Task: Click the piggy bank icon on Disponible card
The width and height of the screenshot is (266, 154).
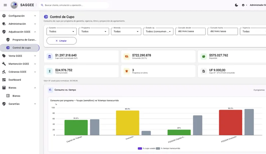Action: pos(203,56)
